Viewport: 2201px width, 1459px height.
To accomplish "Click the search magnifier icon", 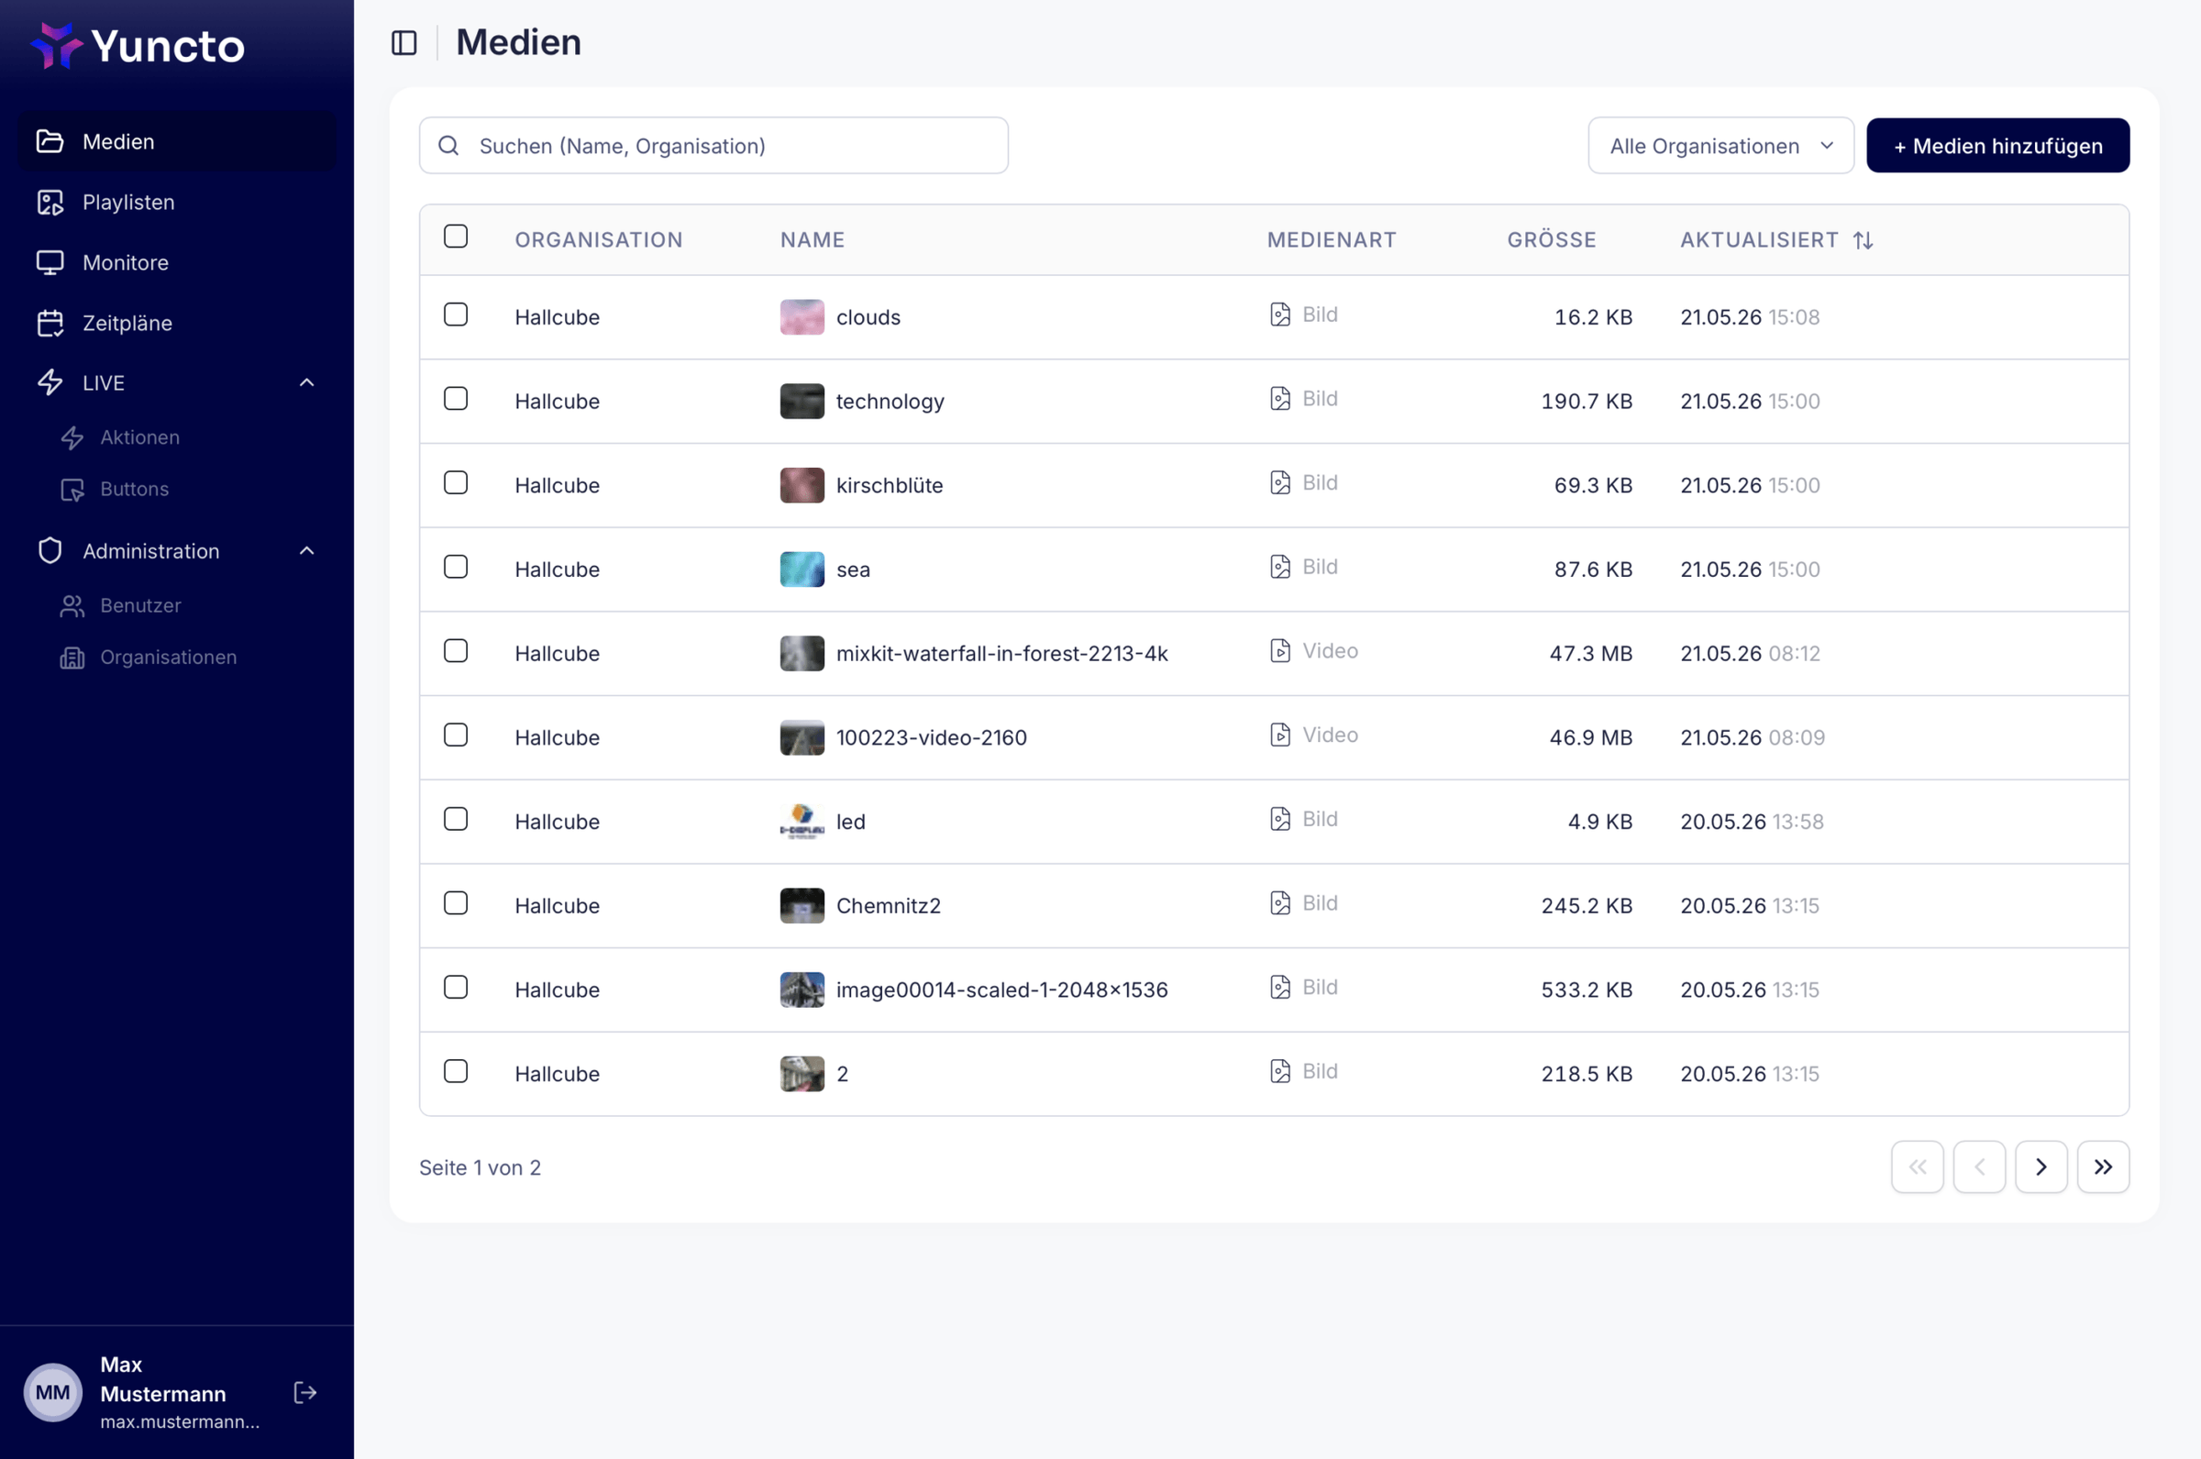I will [x=448, y=146].
